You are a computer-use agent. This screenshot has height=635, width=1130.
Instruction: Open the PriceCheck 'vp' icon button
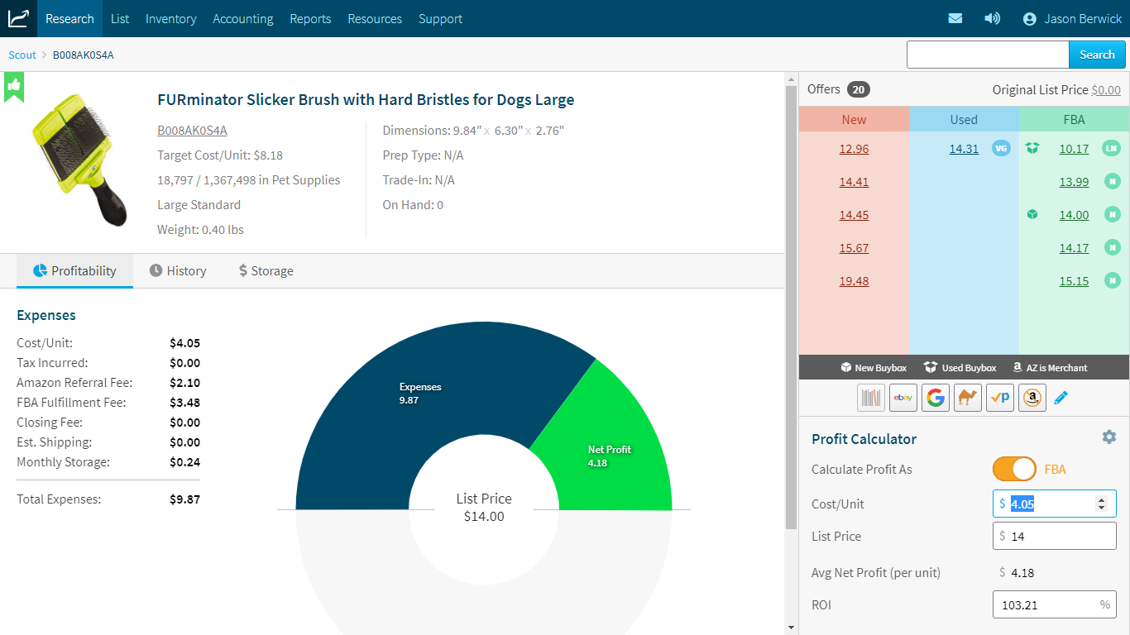[1000, 398]
